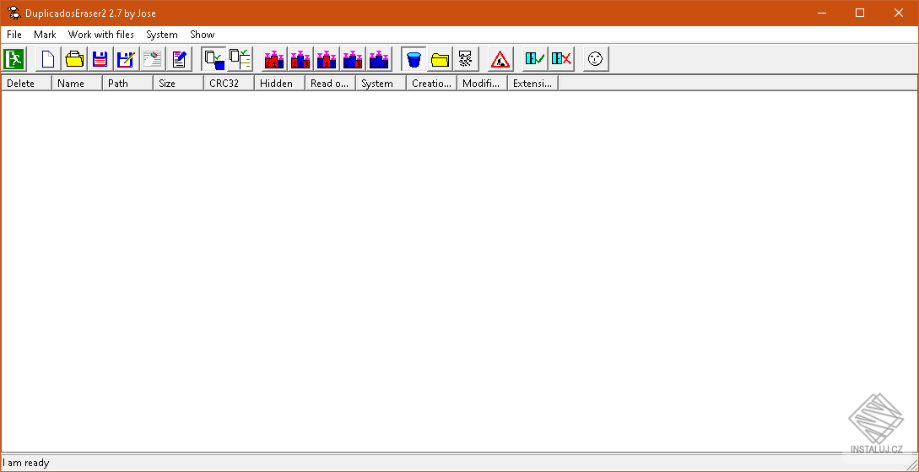Minimize the DuplicadosEraser2 window
Screen dimensions: 919x472
[x=821, y=13]
